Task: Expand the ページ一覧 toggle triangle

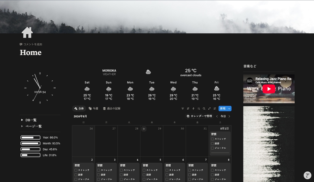Action: click(x=22, y=126)
